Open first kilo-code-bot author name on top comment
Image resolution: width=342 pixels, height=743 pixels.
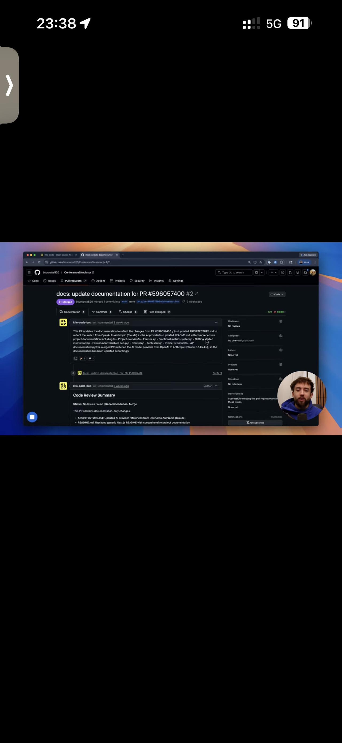coord(82,322)
